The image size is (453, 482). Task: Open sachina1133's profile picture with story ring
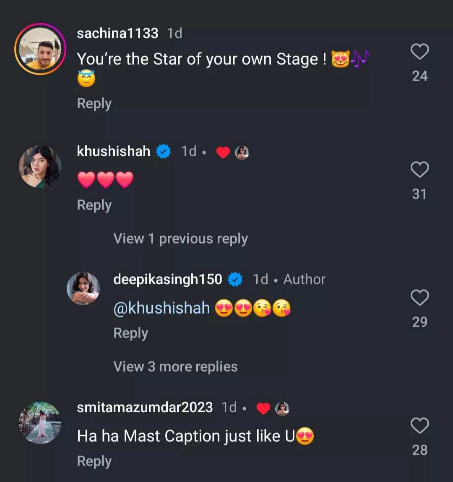click(40, 49)
